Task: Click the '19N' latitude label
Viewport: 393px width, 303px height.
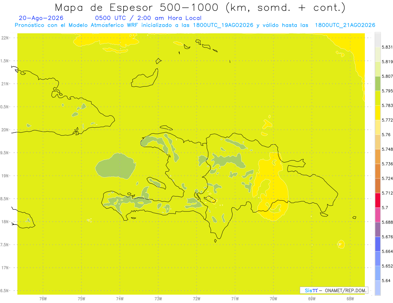Action: coord(5,176)
